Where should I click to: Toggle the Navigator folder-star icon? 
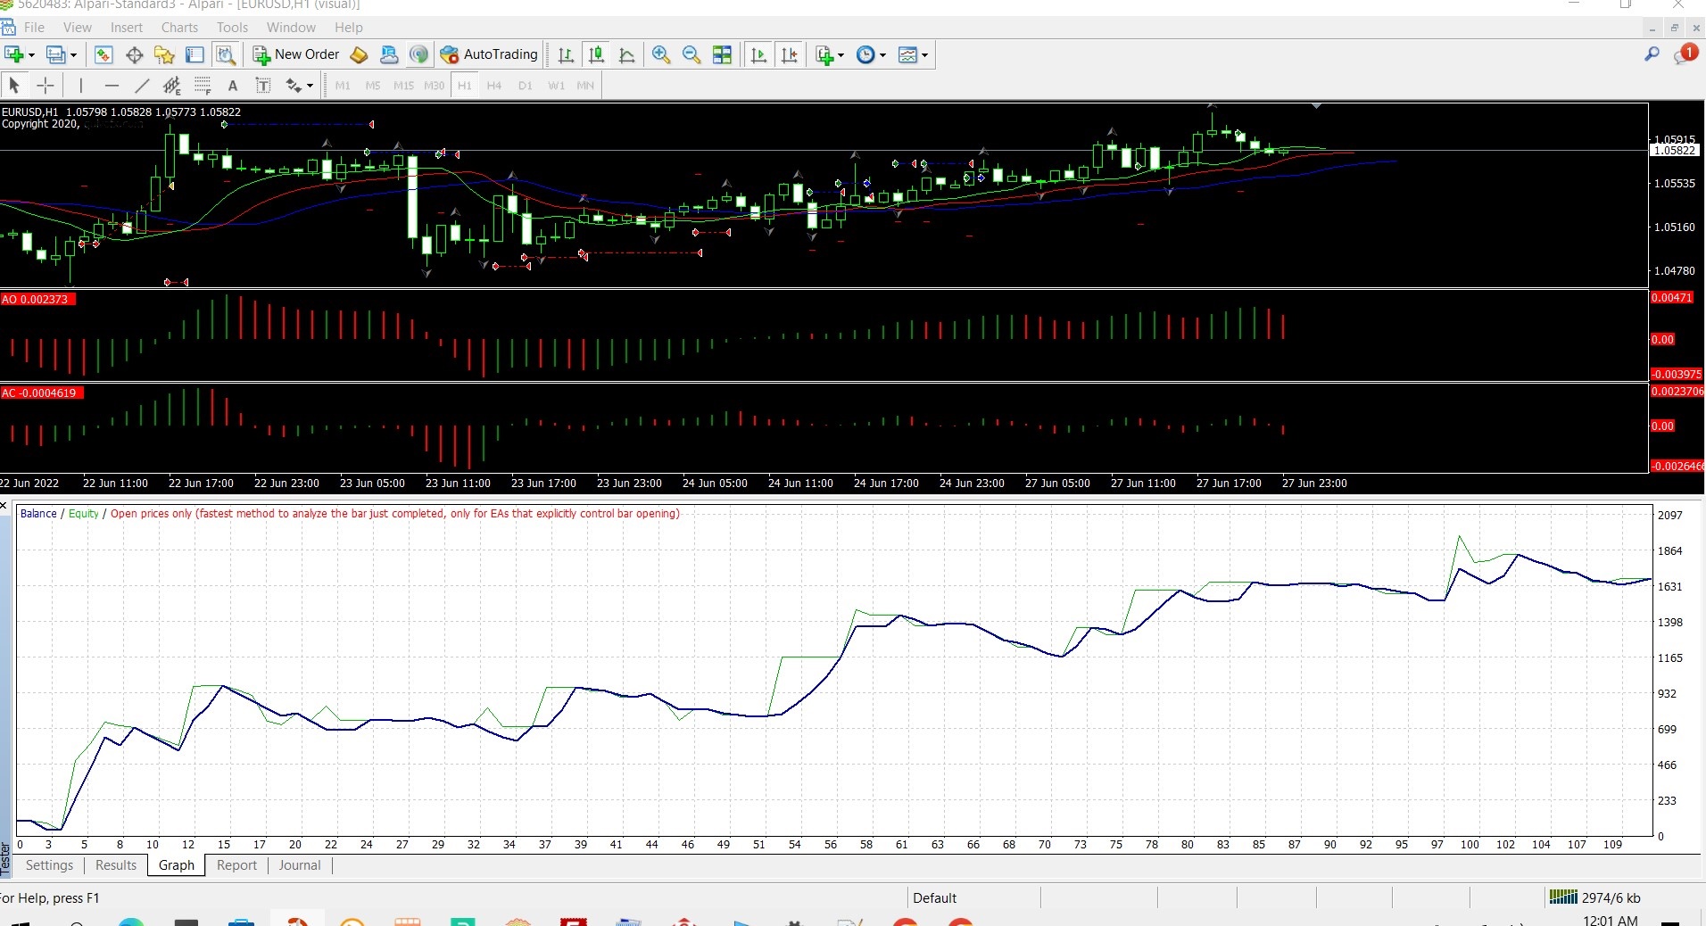tap(164, 54)
